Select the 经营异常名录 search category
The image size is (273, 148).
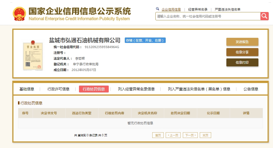pos(198,9)
